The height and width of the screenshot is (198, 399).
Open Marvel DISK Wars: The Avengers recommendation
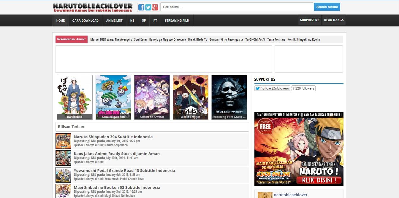coord(111,39)
